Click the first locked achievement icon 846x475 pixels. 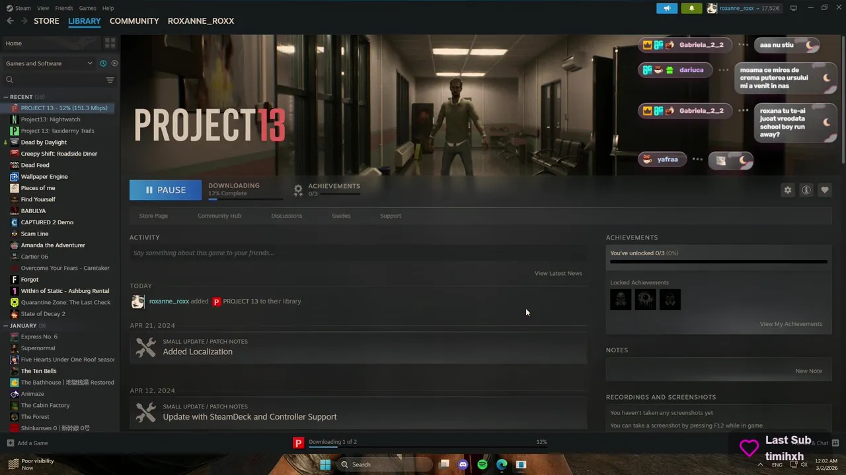coord(621,300)
